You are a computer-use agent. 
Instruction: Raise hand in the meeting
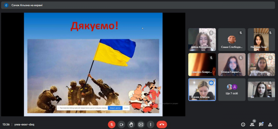(131, 124)
